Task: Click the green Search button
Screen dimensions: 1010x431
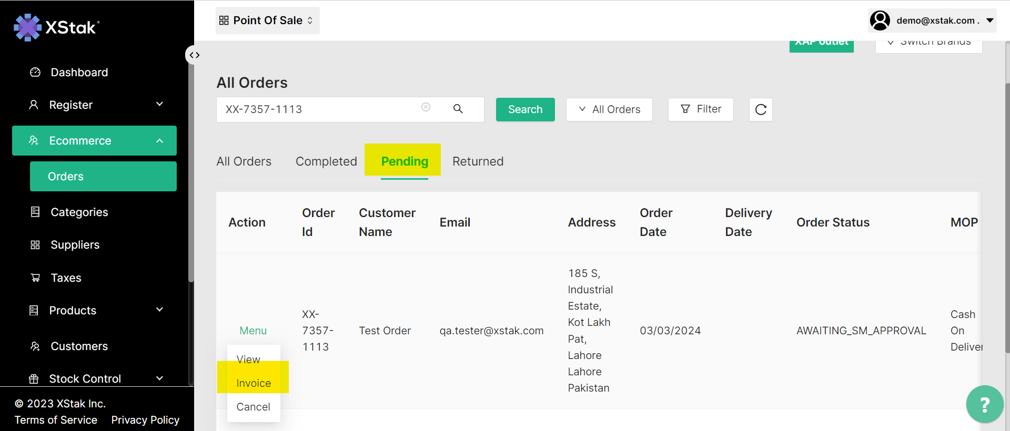Action: (525, 109)
